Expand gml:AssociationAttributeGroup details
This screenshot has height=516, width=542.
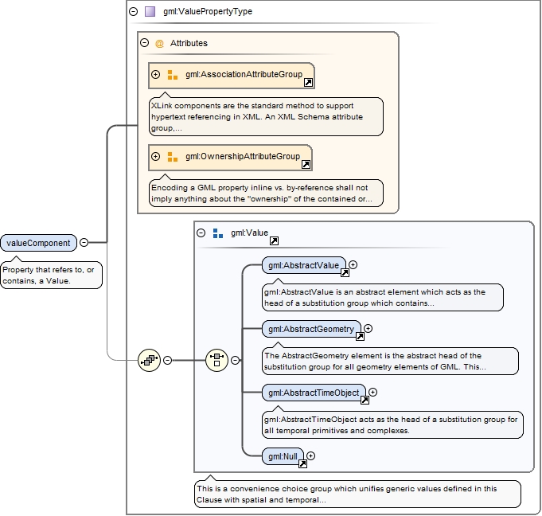[x=156, y=75]
